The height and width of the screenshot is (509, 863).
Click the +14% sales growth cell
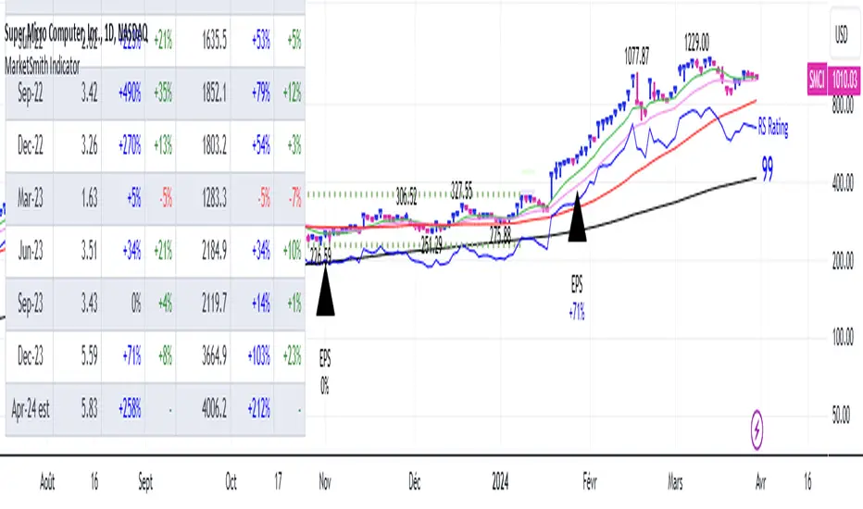[261, 304]
